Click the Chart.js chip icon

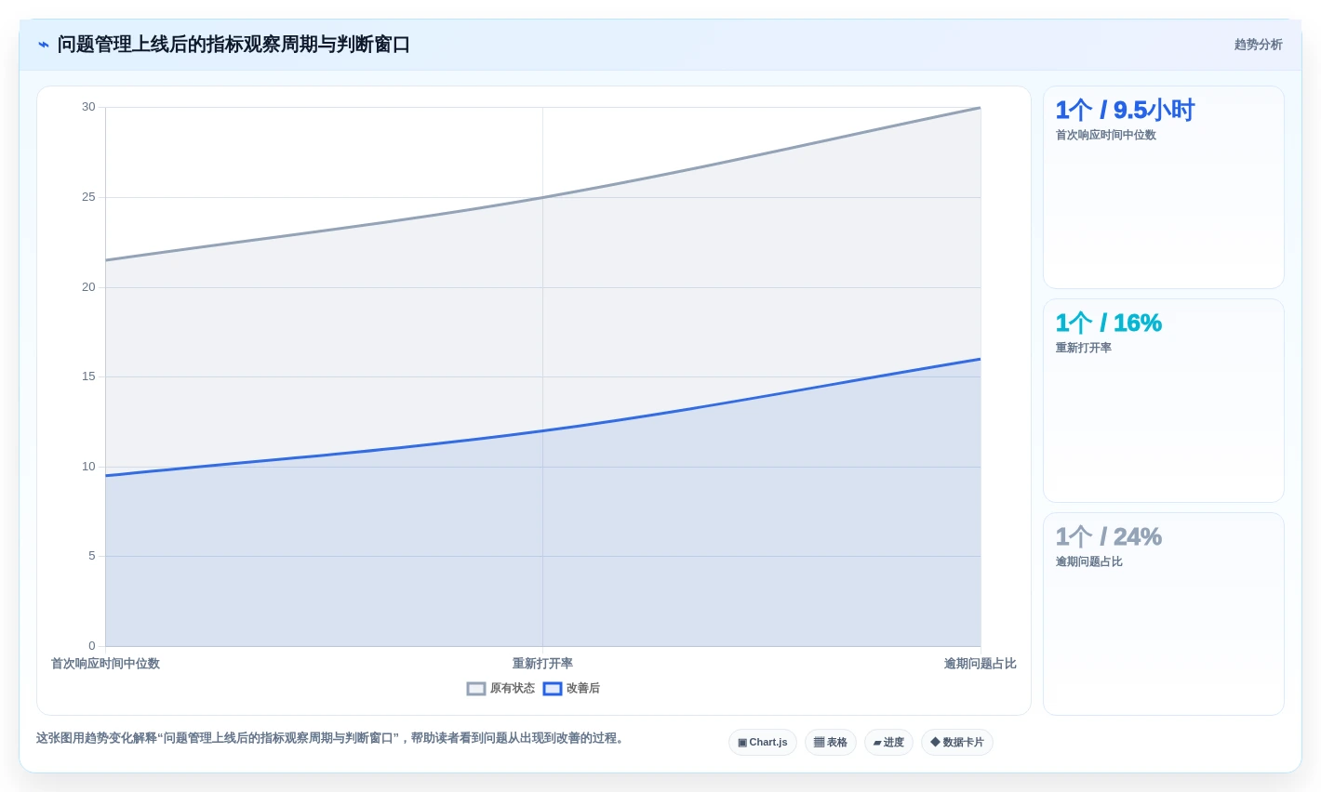pyautogui.click(x=742, y=743)
